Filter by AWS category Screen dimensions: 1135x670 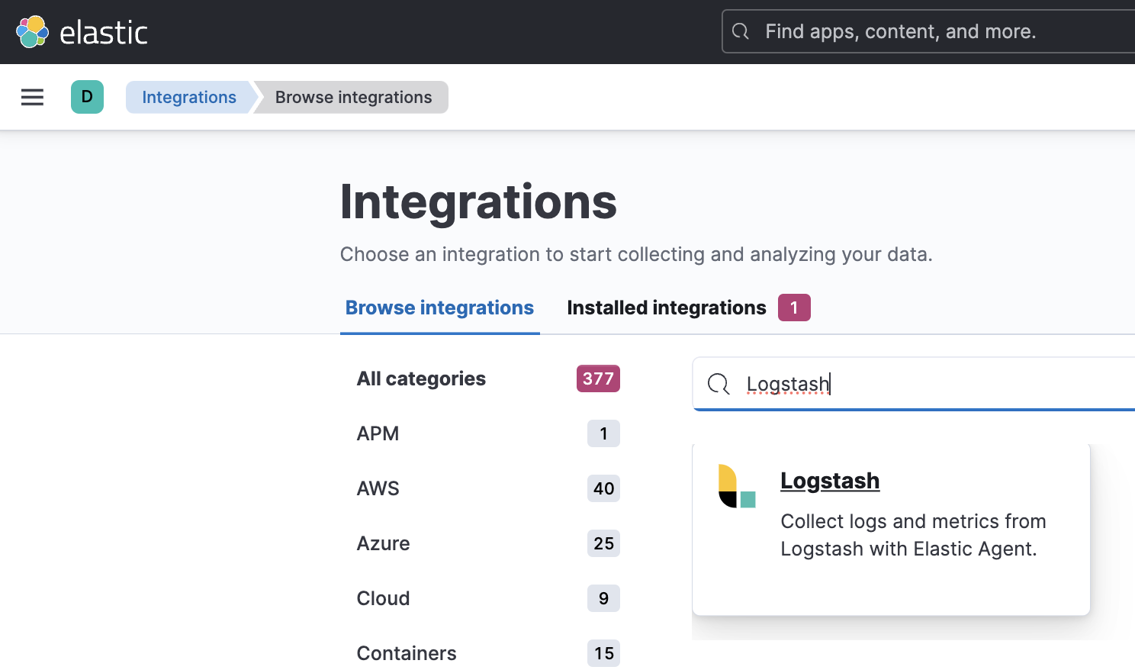[x=378, y=488]
